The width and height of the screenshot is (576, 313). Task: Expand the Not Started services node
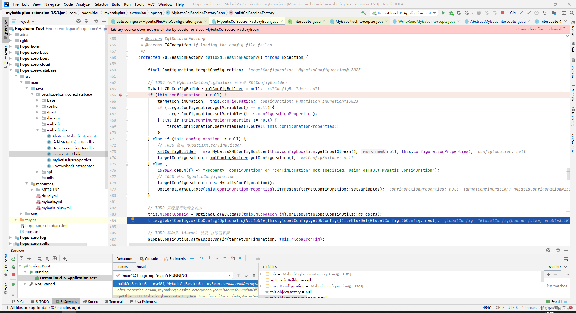pos(25,284)
